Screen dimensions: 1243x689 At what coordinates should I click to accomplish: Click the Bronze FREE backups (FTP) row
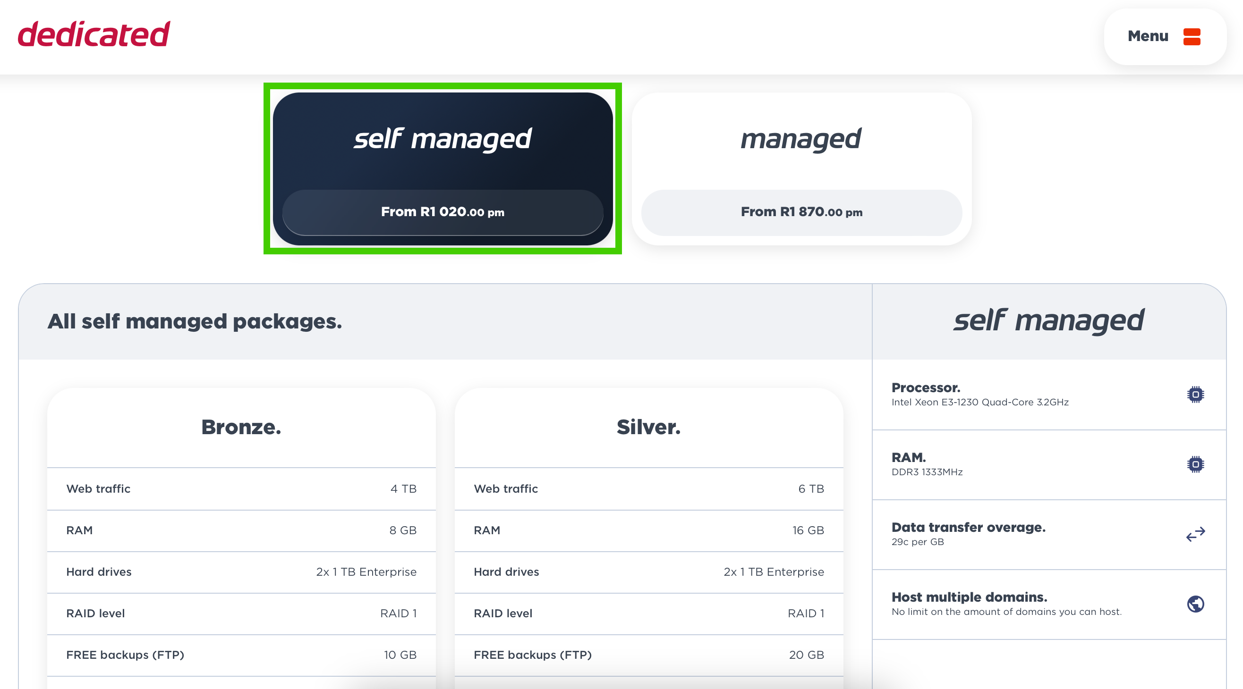[x=241, y=655]
